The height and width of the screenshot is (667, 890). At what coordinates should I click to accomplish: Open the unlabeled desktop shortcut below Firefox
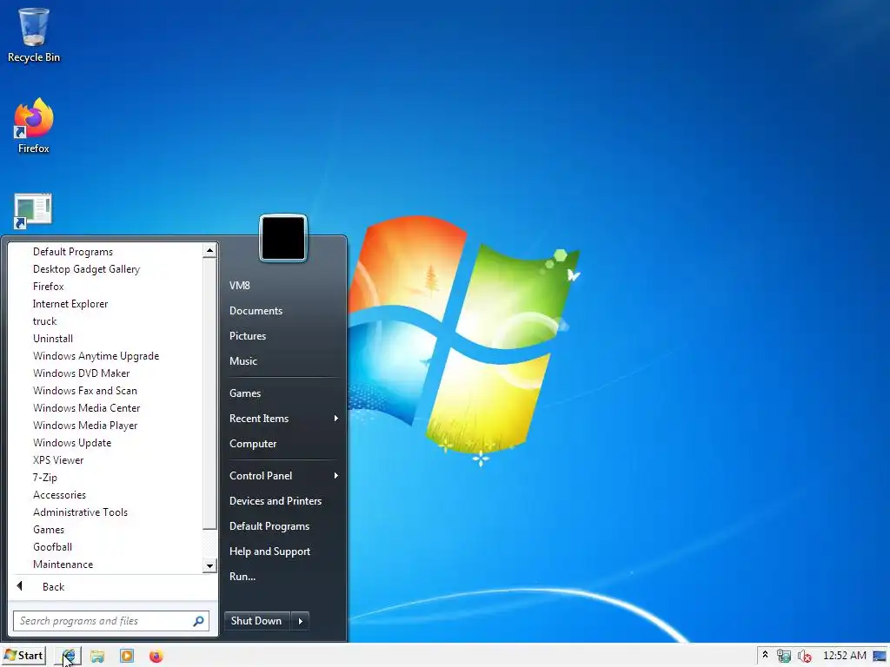33,211
